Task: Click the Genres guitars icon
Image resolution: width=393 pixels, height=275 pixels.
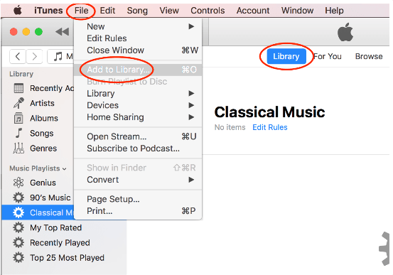Action: pyautogui.click(x=18, y=148)
